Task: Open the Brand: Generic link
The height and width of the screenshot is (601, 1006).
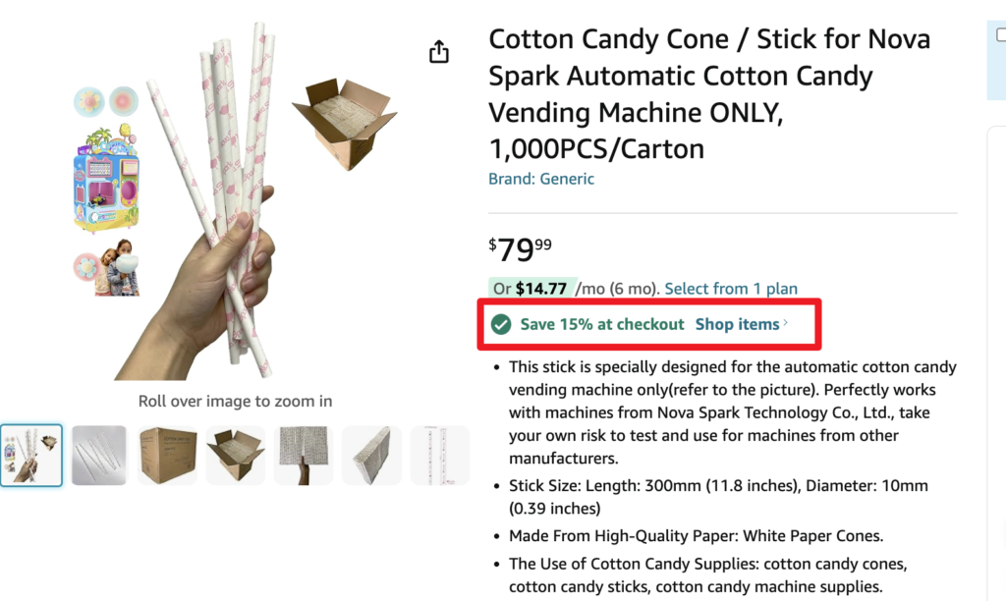Action: [x=541, y=179]
